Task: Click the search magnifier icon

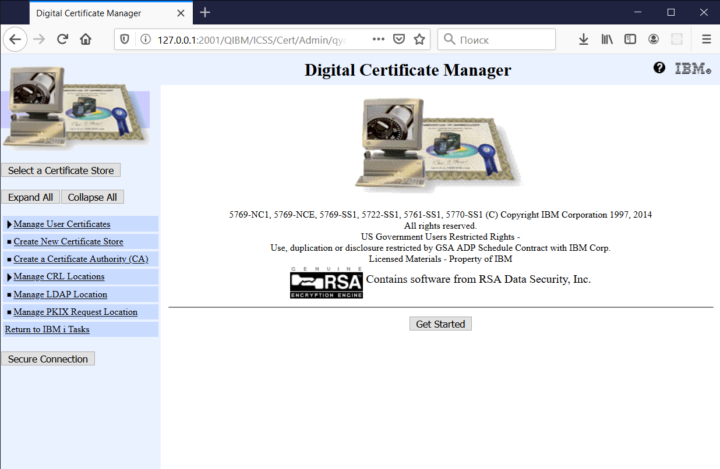Action: pos(449,40)
